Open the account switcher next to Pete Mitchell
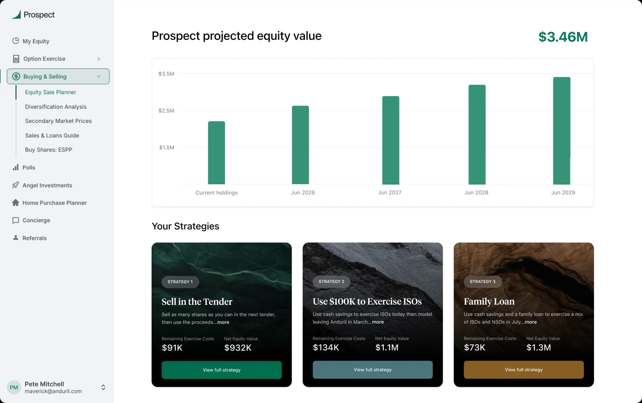 [103, 387]
